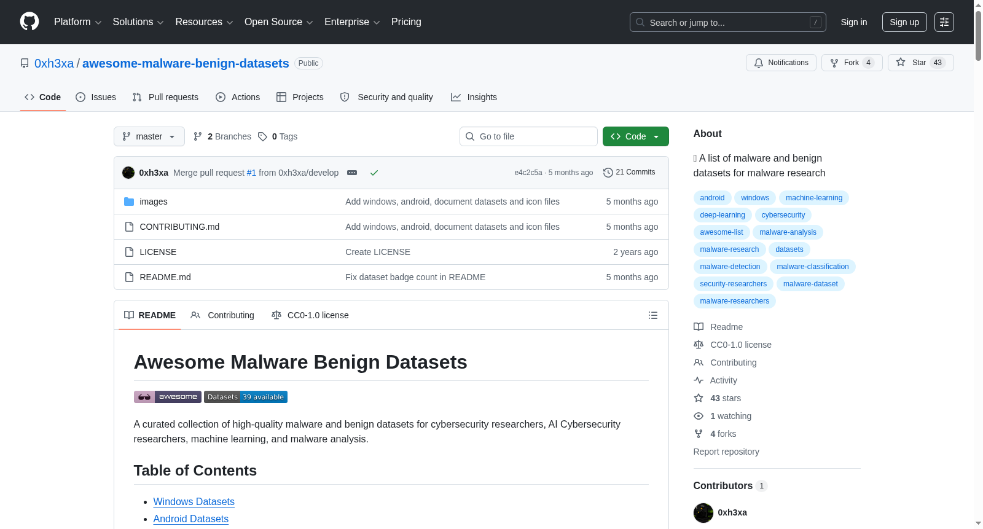This screenshot has width=983, height=529.
Task: Open the green Code dropdown
Action: (635, 136)
